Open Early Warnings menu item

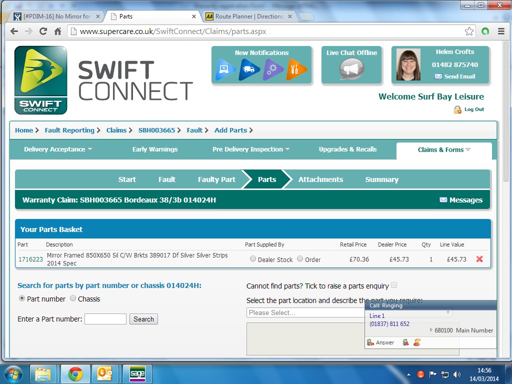click(155, 149)
